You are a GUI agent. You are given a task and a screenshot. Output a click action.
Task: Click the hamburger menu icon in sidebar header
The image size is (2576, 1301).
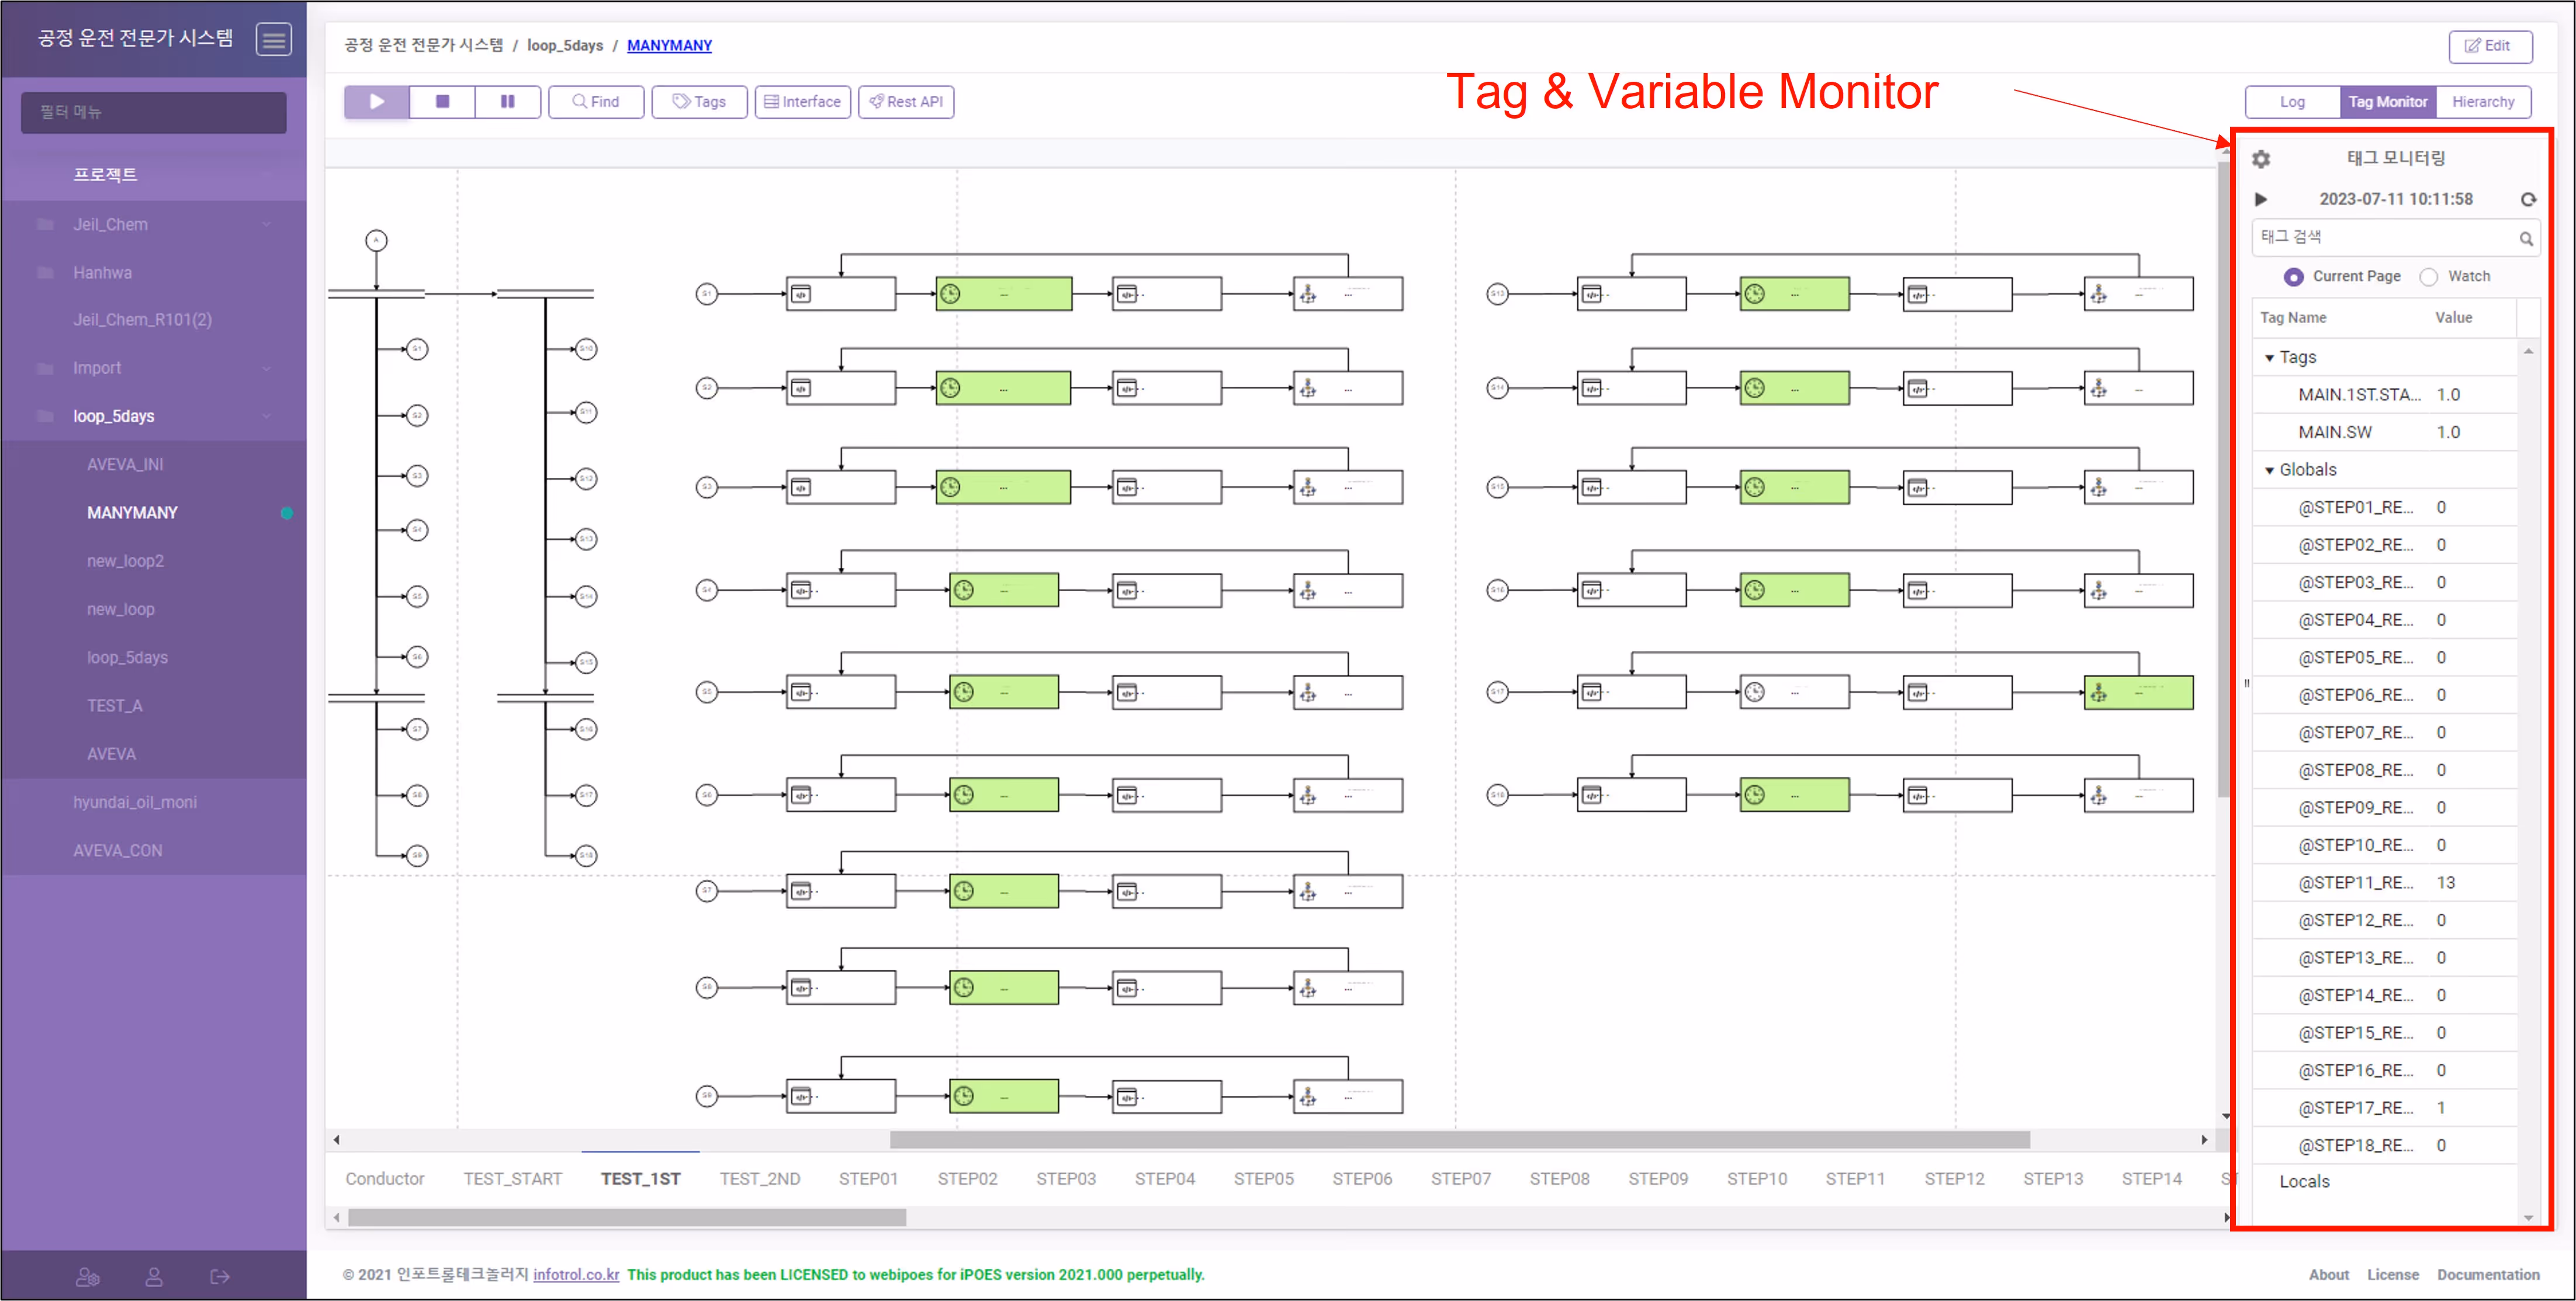coord(273,40)
